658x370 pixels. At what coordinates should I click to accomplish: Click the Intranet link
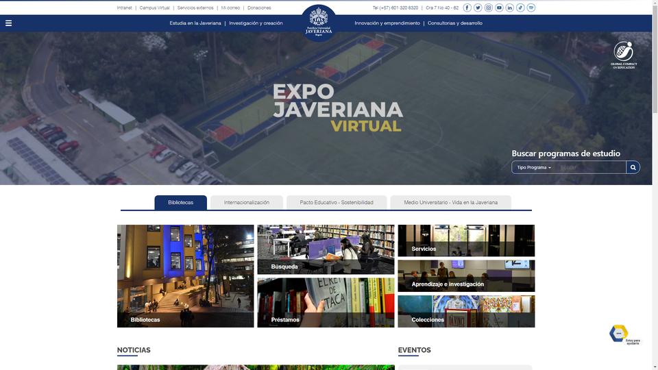124,8
